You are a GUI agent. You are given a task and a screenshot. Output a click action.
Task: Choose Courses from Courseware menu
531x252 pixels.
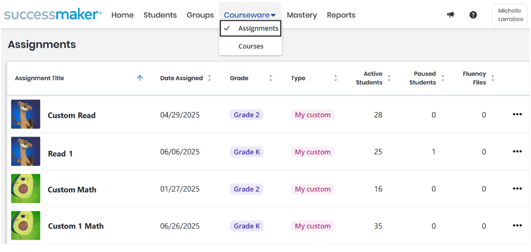251,46
